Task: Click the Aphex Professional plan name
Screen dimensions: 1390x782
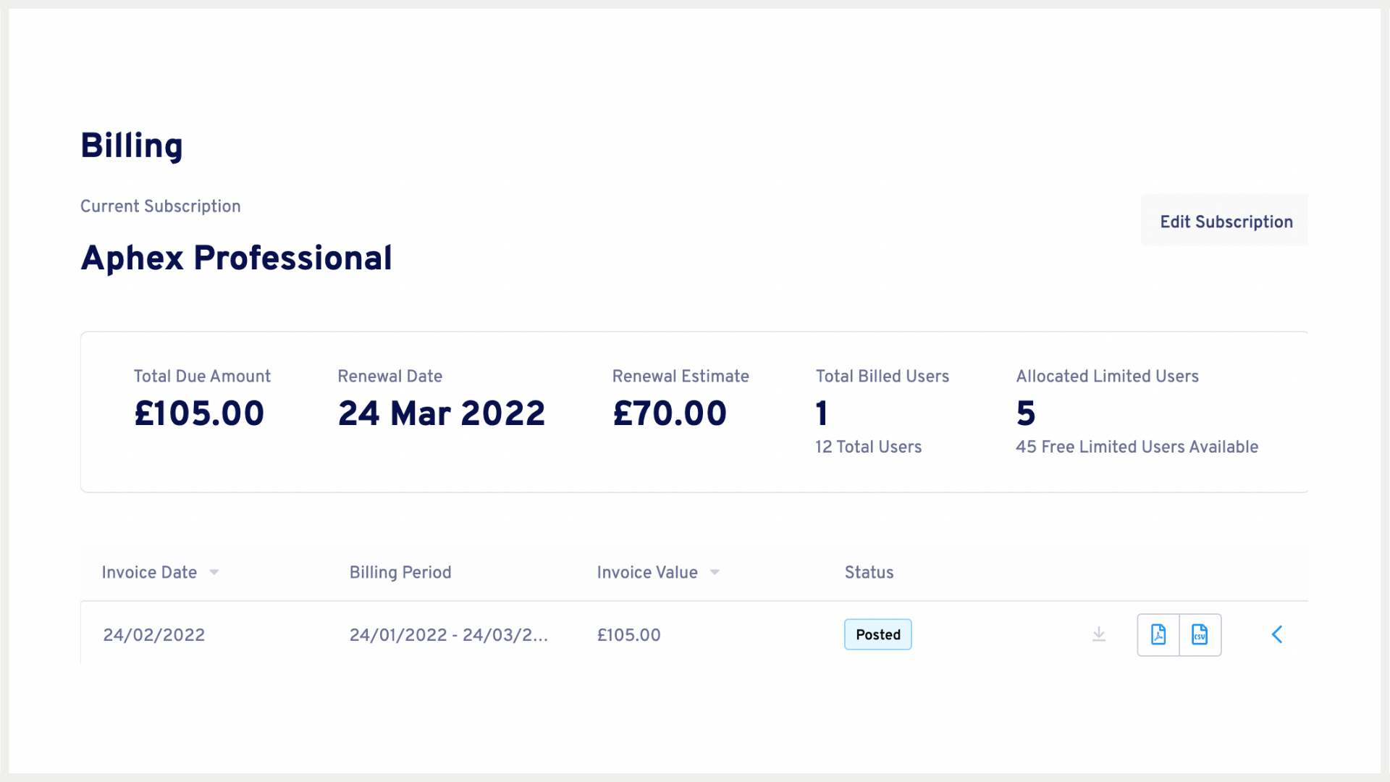Action: click(237, 258)
